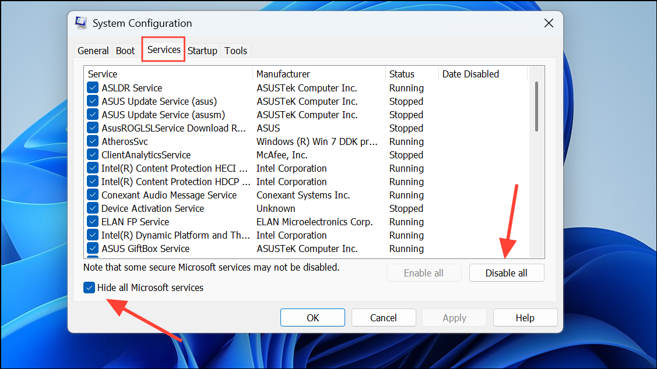Uncheck the AtherosSvc checkbox
This screenshot has width=657, height=369.
click(x=93, y=141)
